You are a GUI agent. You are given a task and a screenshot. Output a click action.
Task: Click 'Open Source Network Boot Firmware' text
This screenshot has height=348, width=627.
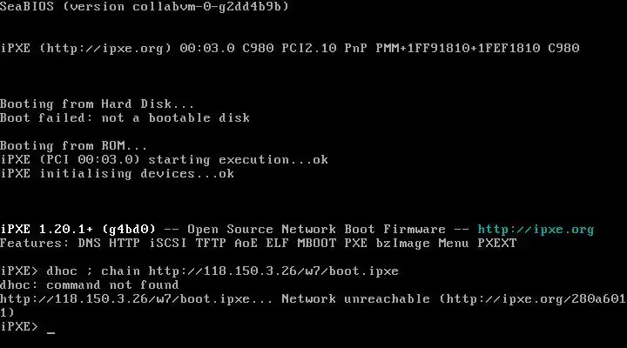pyautogui.click(x=316, y=230)
